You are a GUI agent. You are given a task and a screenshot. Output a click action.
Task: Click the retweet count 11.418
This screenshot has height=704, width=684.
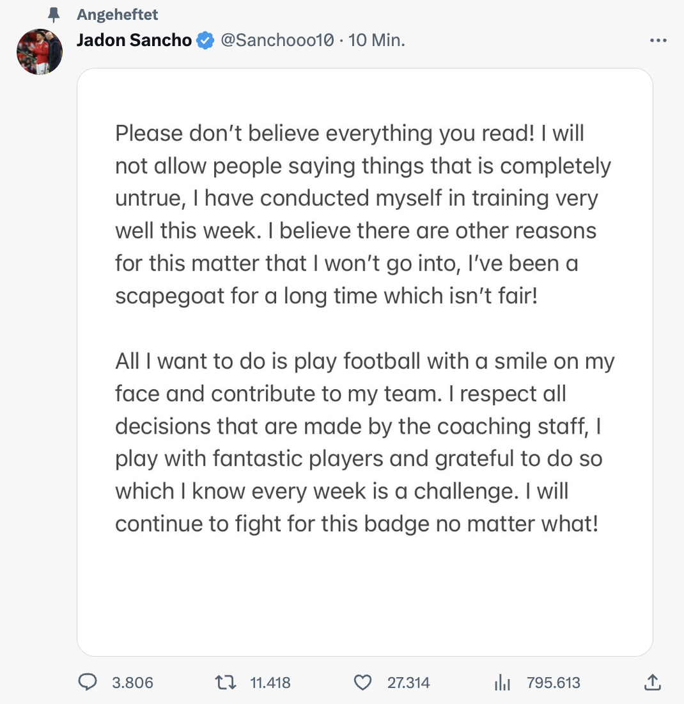[x=270, y=683]
